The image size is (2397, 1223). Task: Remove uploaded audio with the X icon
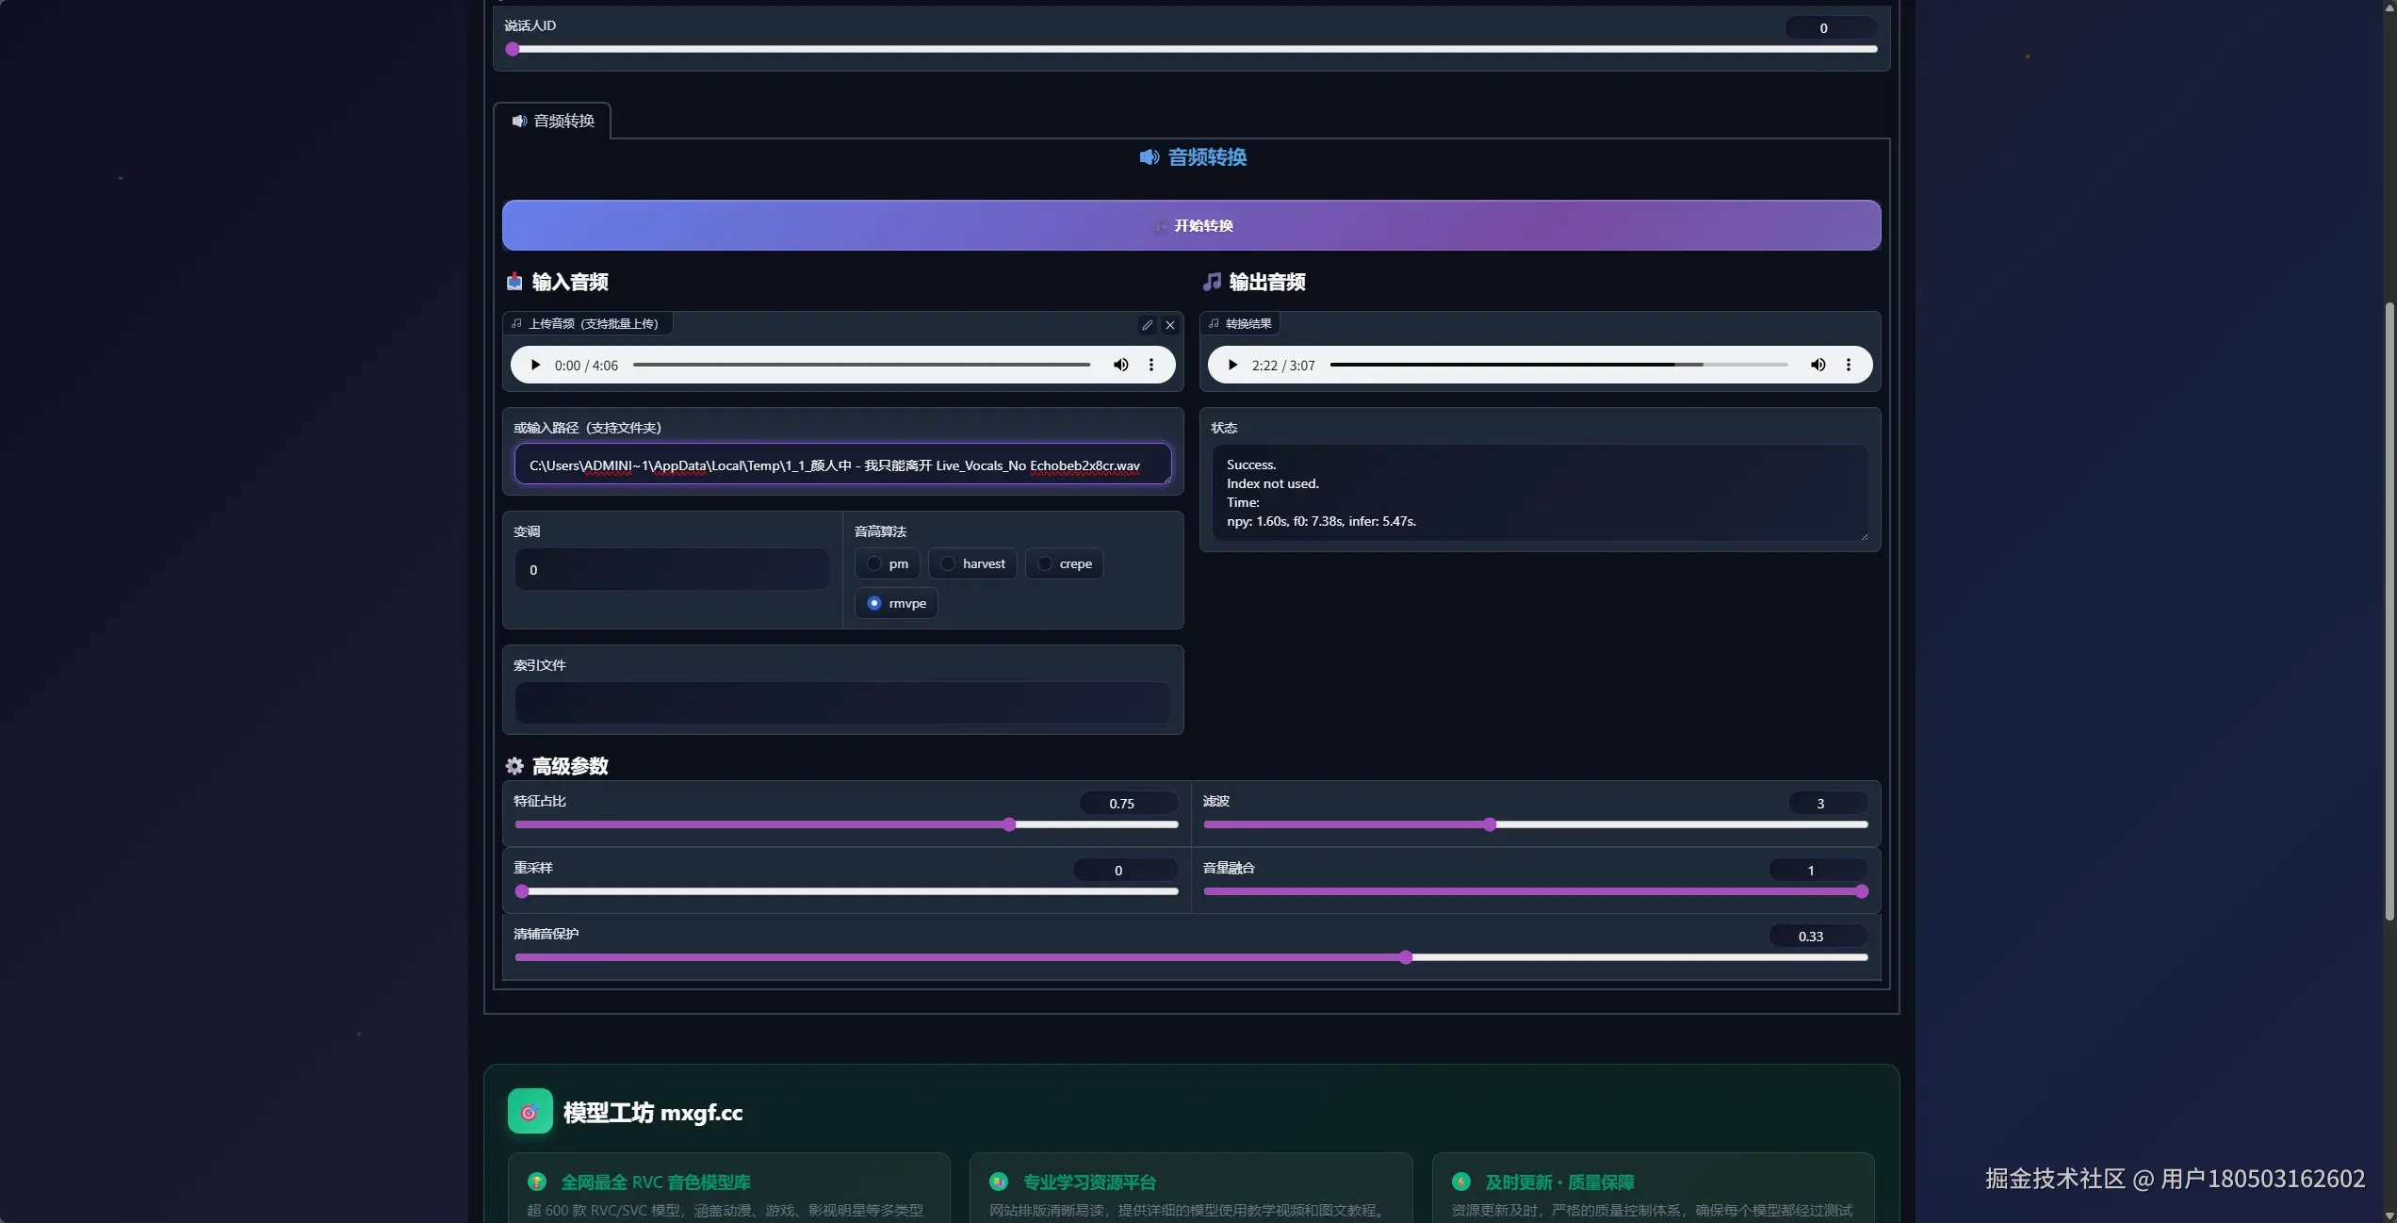click(1170, 325)
